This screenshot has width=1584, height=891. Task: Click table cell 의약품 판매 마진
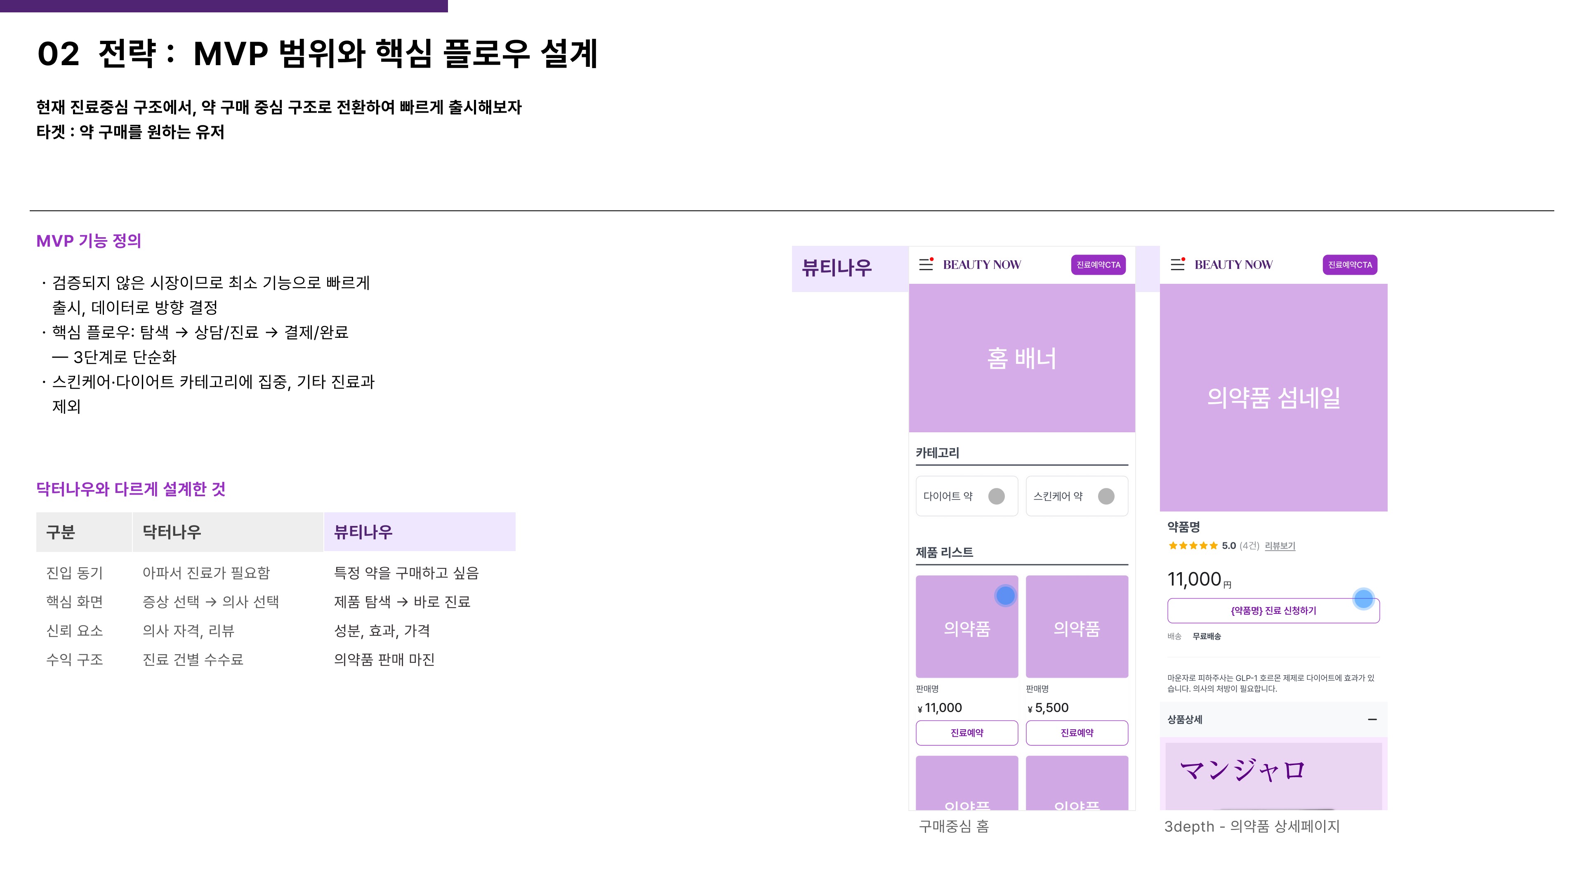384,660
